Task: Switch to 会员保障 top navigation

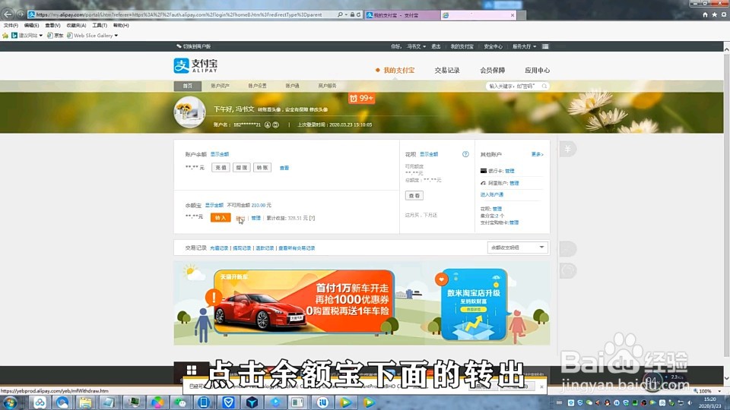Action: pyautogui.click(x=492, y=70)
